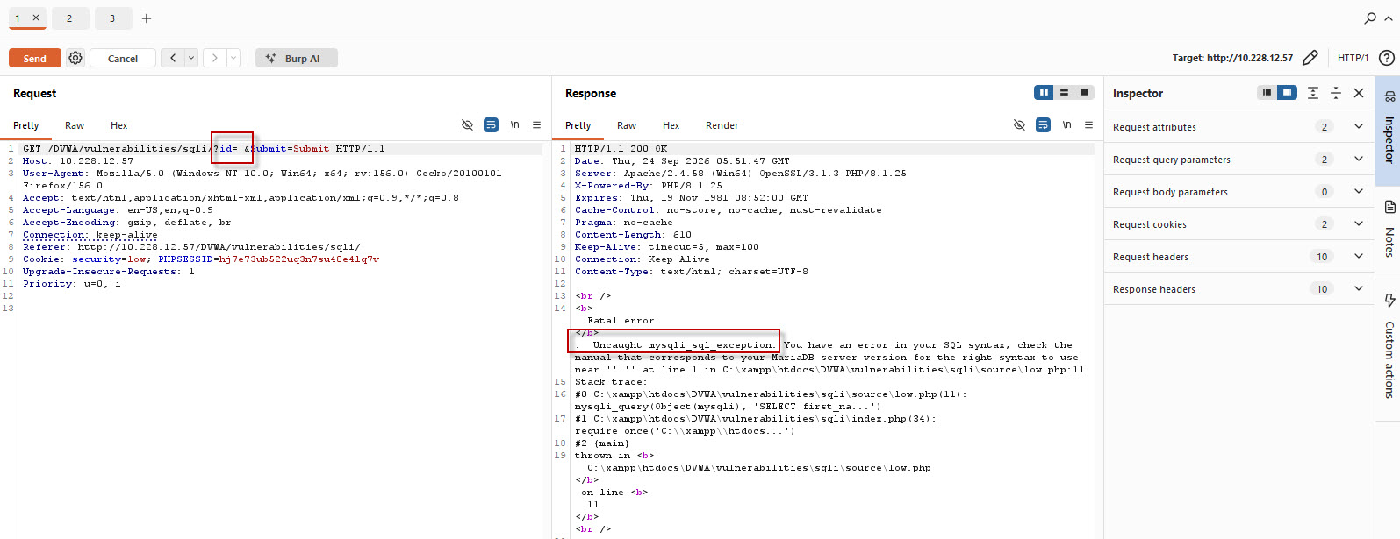The width and height of the screenshot is (1400, 539).
Task: Add a new Repeater tab
Action: pos(147,18)
